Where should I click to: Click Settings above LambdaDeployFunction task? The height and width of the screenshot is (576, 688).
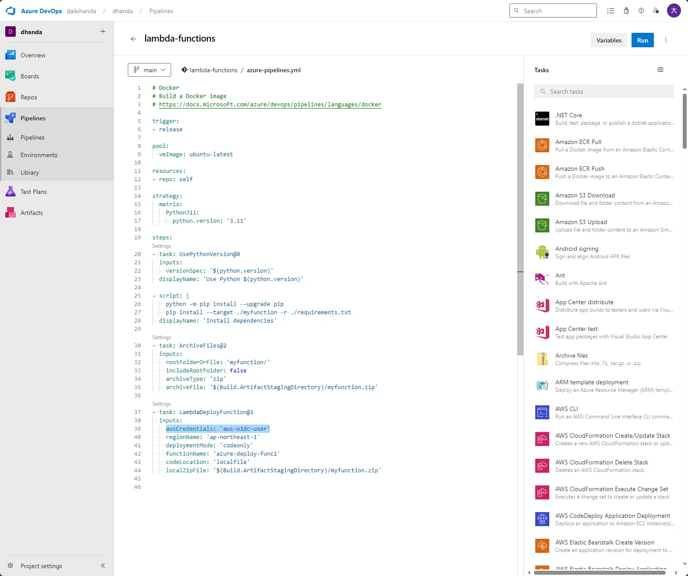point(161,404)
